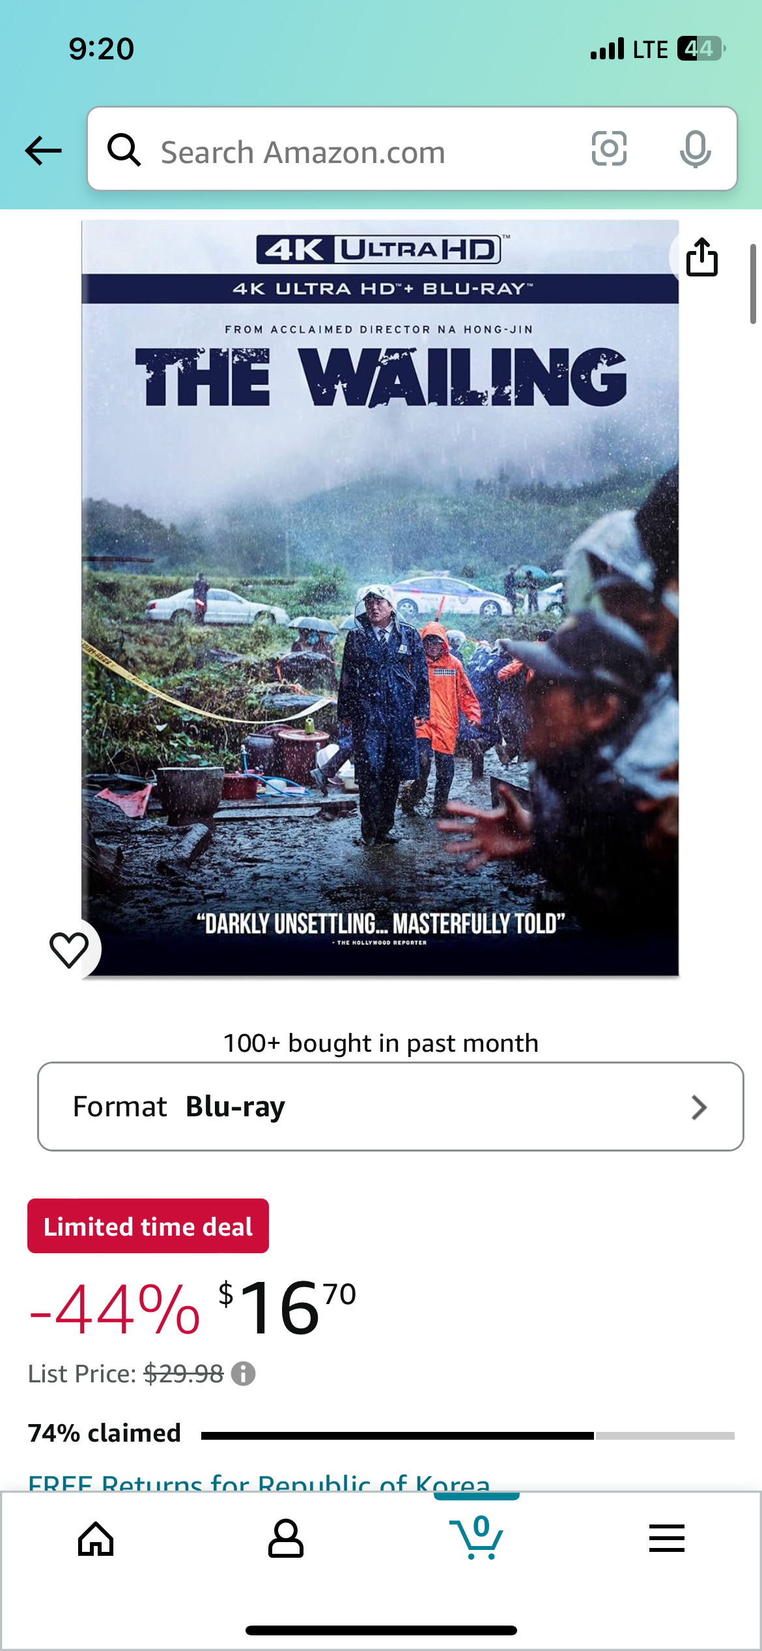This screenshot has height=1651, width=762.
Task: Tap the 74% claimed progress bar
Action: (x=468, y=1436)
